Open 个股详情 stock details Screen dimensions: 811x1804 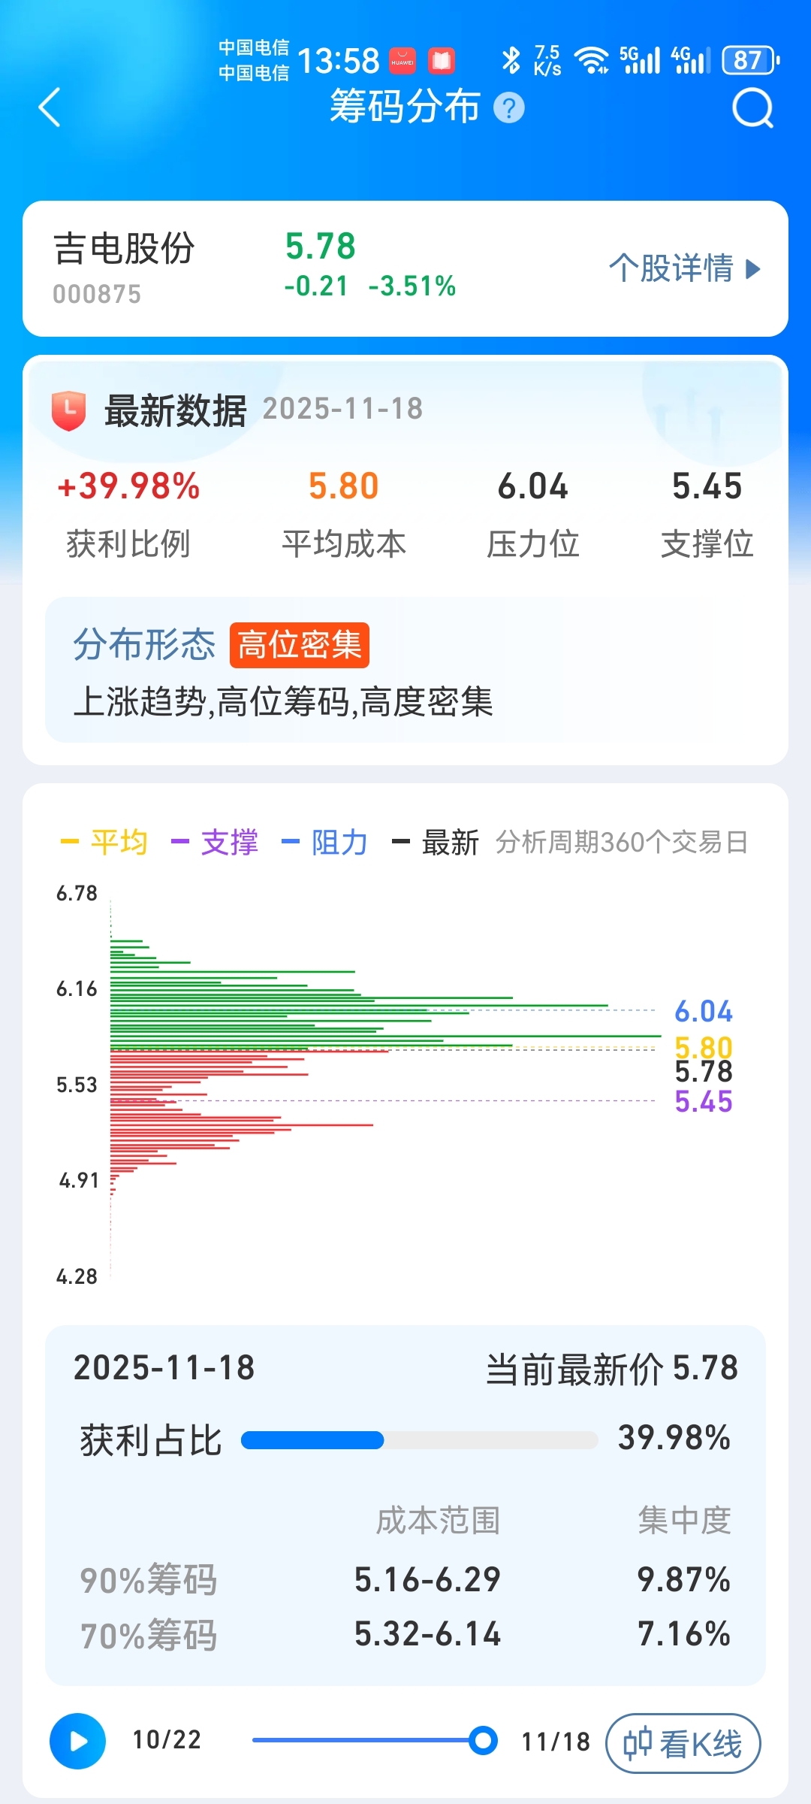pyautogui.click(x=685, y=268)
